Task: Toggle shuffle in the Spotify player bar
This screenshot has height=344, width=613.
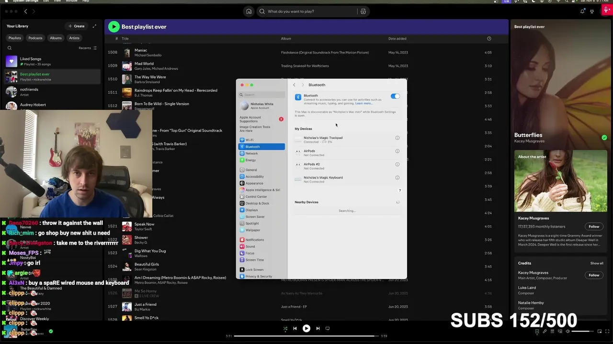Action: [285, 328]
